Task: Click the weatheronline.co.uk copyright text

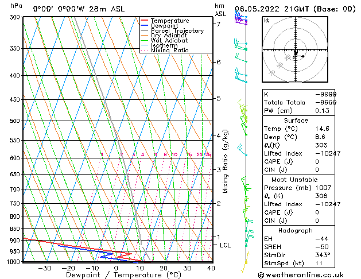Action: [x=301, y=275]
